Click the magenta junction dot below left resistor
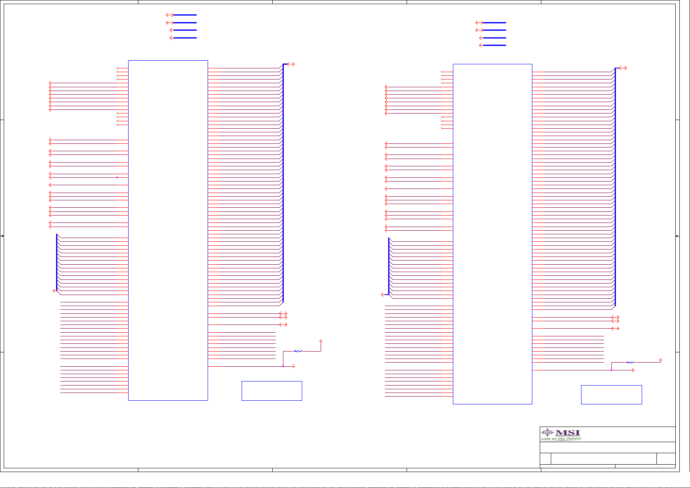The height and width of the screenshot is (488, 690). [283, 366]
